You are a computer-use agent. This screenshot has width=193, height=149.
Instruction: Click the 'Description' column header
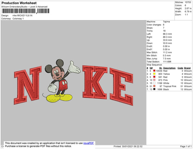169,68
